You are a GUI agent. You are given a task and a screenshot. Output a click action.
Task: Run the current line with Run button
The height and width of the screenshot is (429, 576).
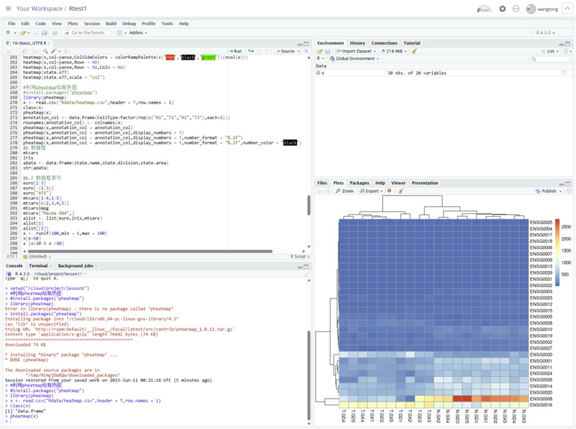pos(235,52)
